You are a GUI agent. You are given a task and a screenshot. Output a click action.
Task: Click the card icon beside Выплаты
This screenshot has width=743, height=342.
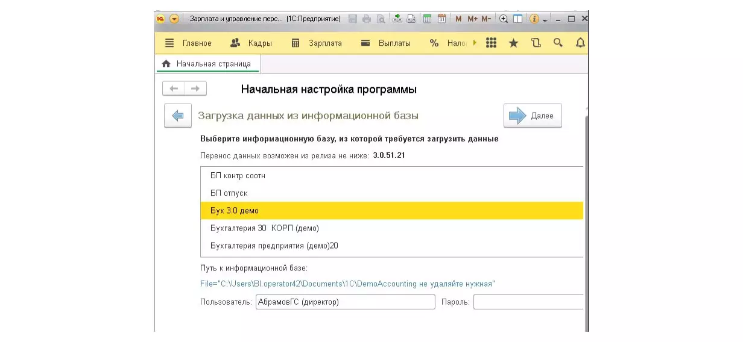[365, 43]
